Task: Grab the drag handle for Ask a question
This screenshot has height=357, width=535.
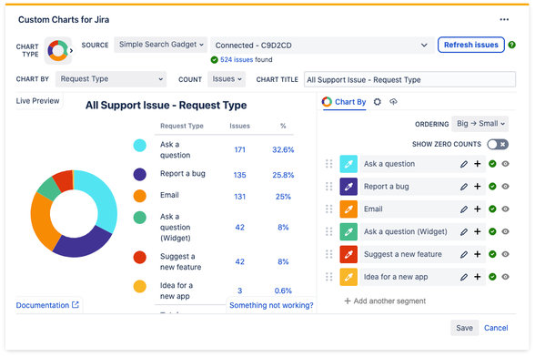Action: 329,164
